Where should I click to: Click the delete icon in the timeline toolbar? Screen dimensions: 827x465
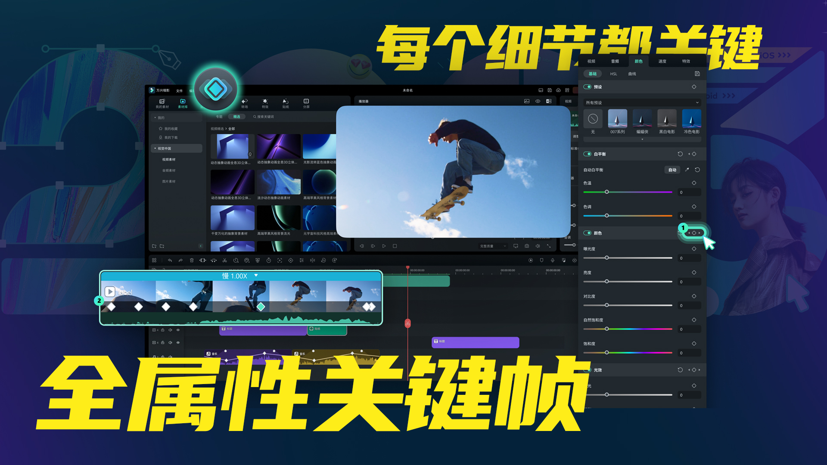pos(192,260)
